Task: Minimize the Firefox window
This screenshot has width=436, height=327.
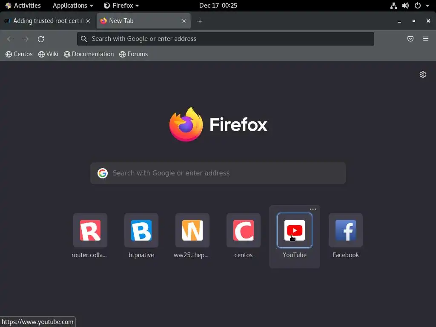Action: [x=399, y=21]
